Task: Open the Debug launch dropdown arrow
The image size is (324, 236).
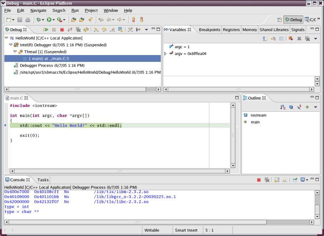Action: coord(43,20)
